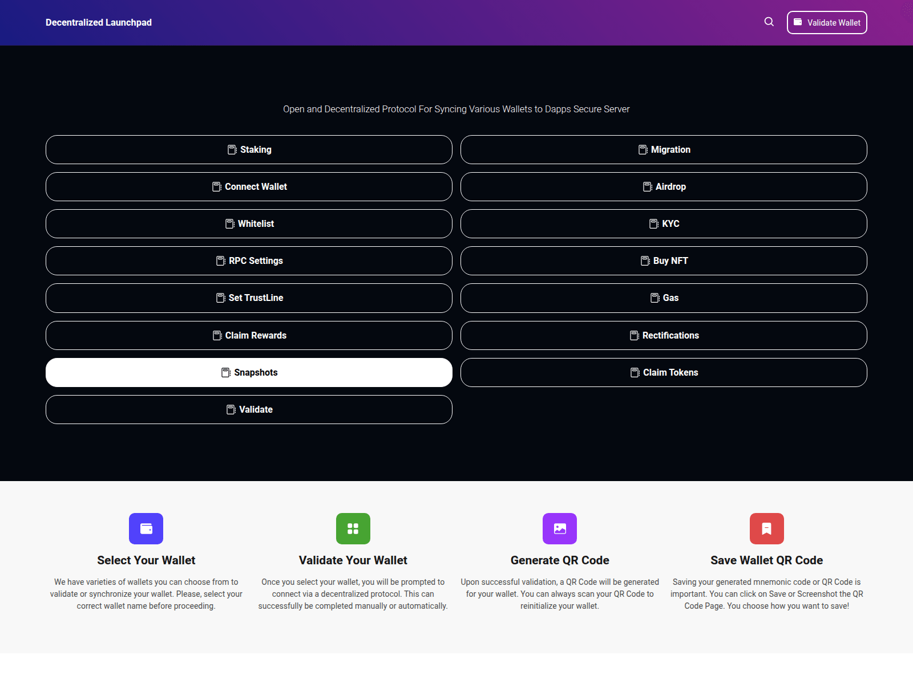Screen dimensions: 913x684
Task: Click the icon next to Whitelist
Action: pyautogui.click(x=230, y=223)
